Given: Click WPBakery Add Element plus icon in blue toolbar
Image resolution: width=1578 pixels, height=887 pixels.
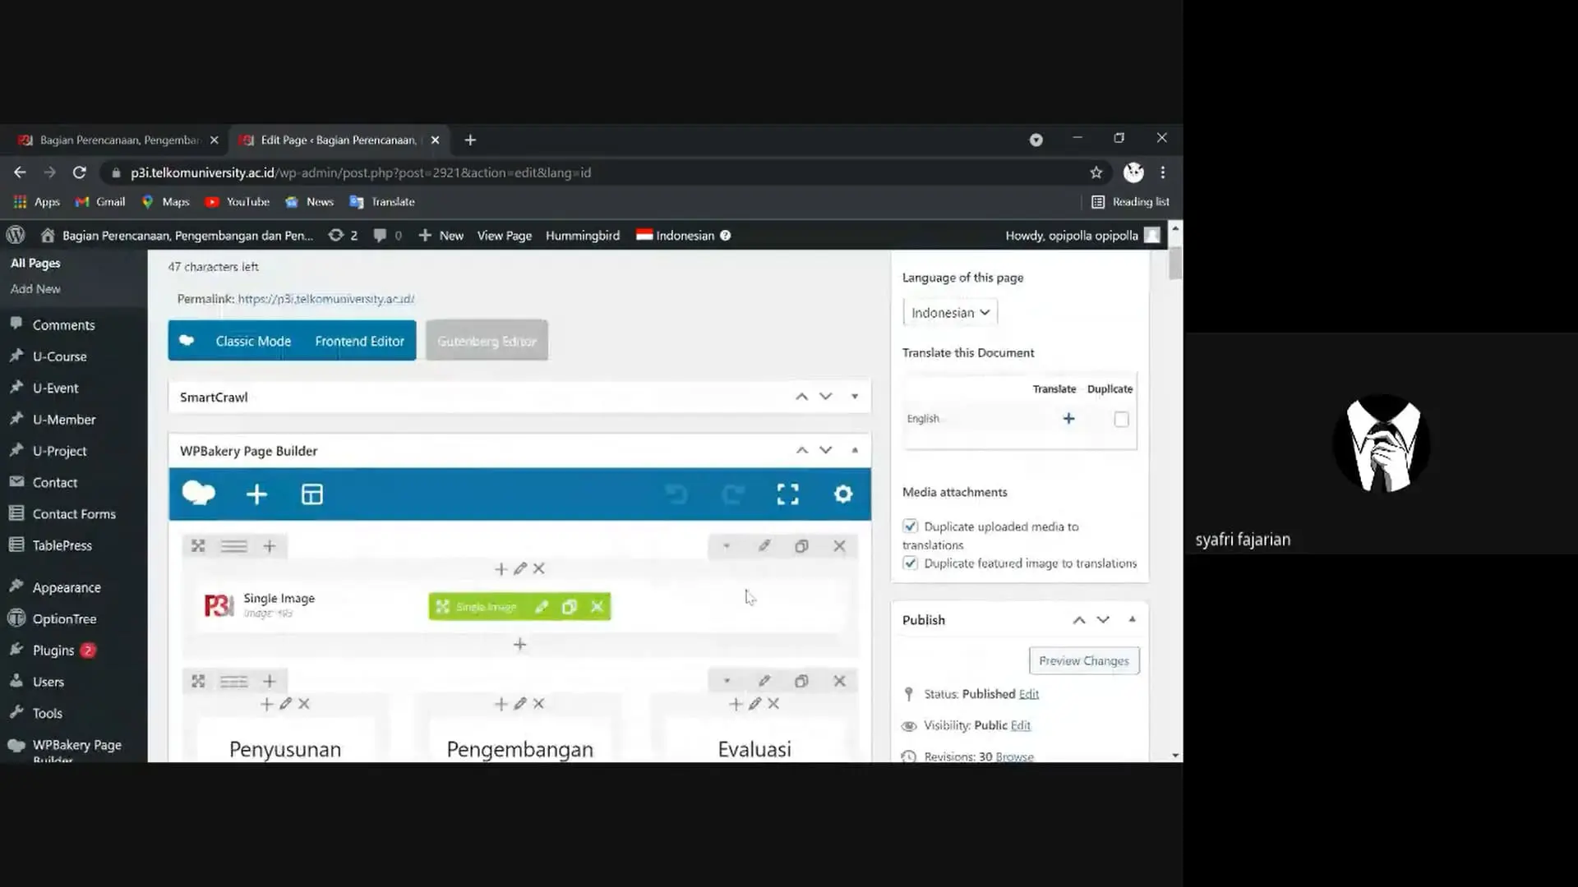Looking at the screenshot, I should [x=256, y=494].
